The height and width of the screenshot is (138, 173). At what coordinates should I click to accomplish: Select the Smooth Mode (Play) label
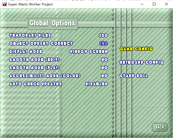pyautogui.click(x=34, y=68)
